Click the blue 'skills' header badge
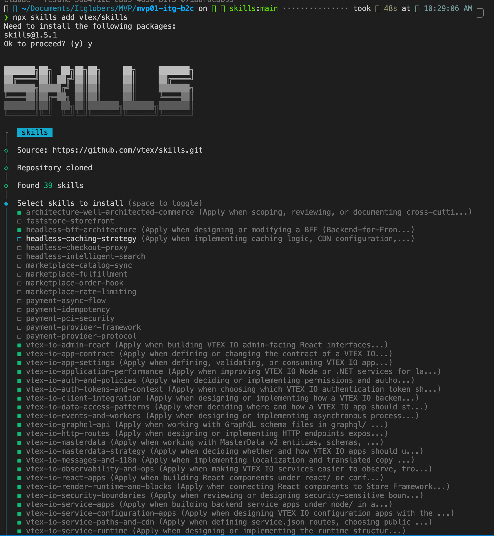494x536 pixels. (x=35, y=132)
